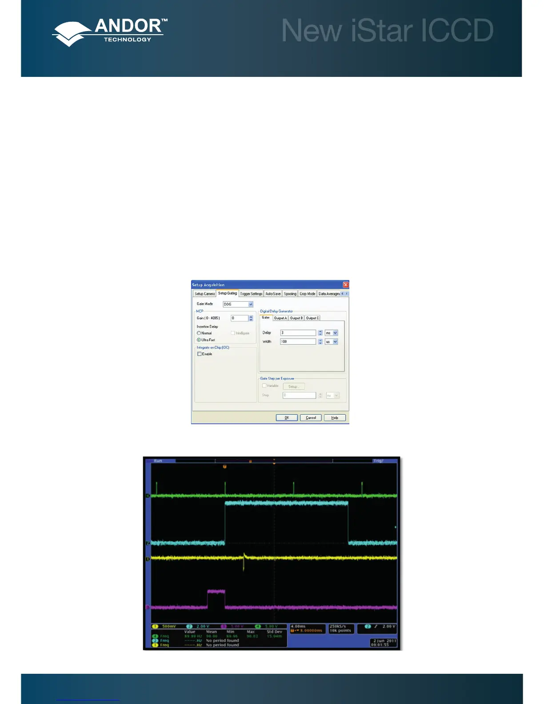
Task: Open the Step units dropdown
Action: 336,396
